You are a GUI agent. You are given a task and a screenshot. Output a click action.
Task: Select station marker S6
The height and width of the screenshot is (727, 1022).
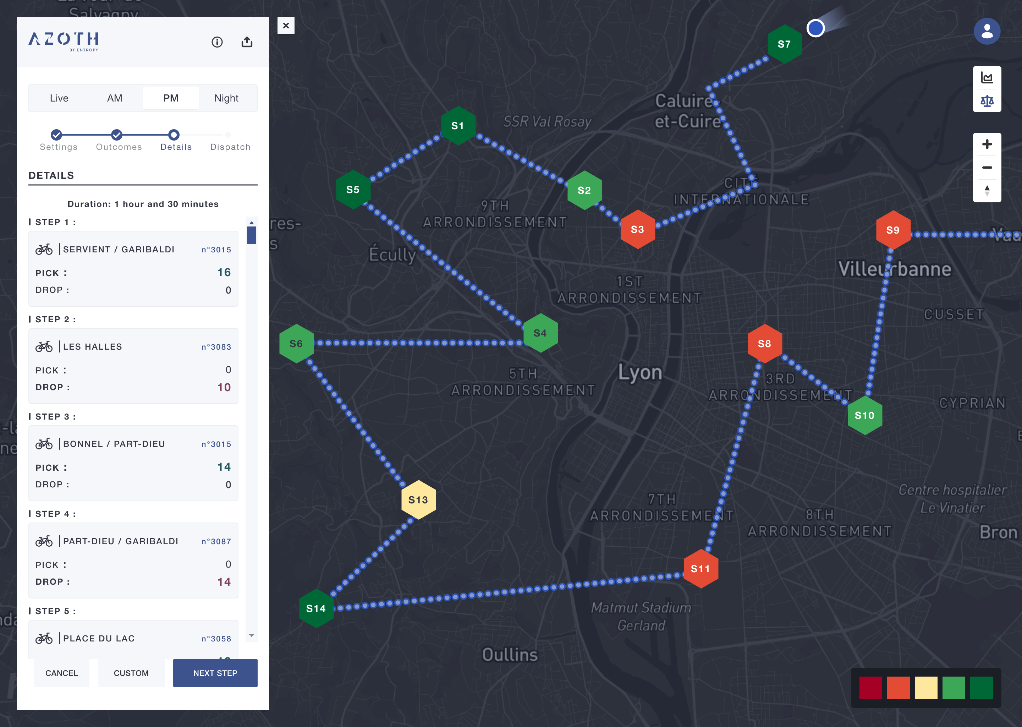pos(296,343)
